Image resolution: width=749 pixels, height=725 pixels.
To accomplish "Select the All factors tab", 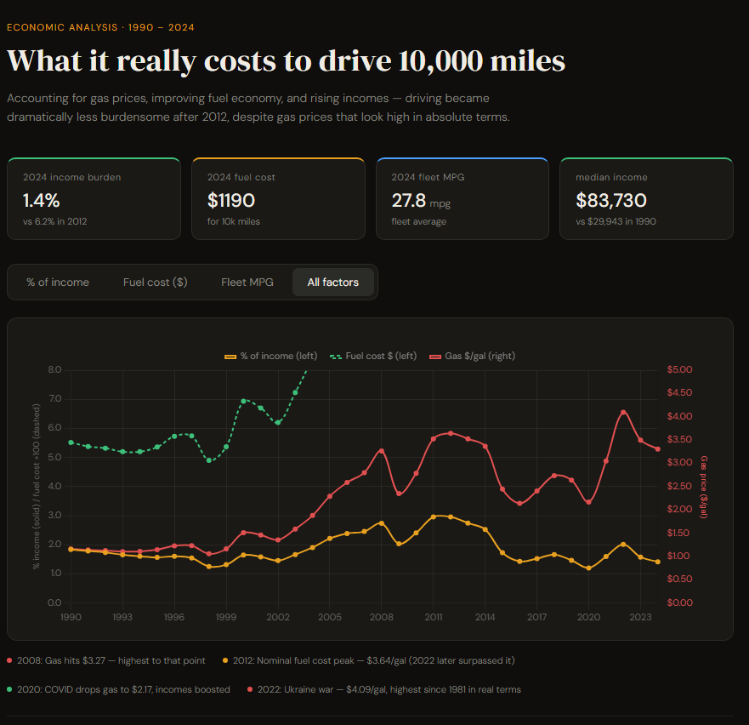I will 333,283.
